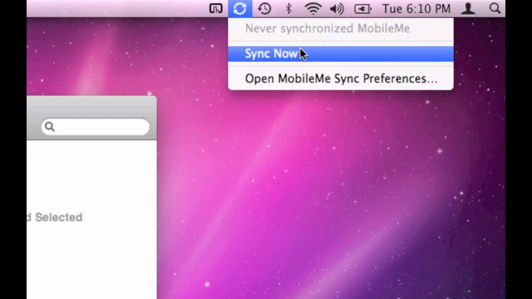
Task: Show the clock menu Tue 6:10 PM
Action: [416, 9]
